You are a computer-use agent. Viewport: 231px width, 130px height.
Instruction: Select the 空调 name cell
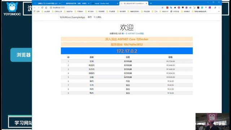pos(91,61)
